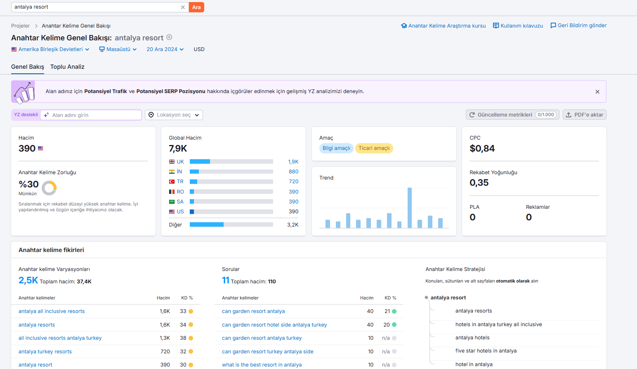
Task: Switch to the Toplu Analiz tab
Action: (x=67, y=67)
